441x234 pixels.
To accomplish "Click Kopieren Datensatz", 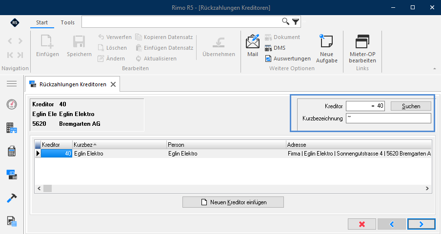I will point(164,37).
